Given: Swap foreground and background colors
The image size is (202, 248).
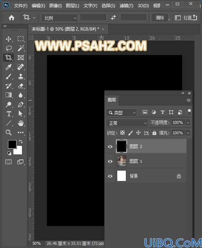Looking at the screenshot, I should [21, 141].
